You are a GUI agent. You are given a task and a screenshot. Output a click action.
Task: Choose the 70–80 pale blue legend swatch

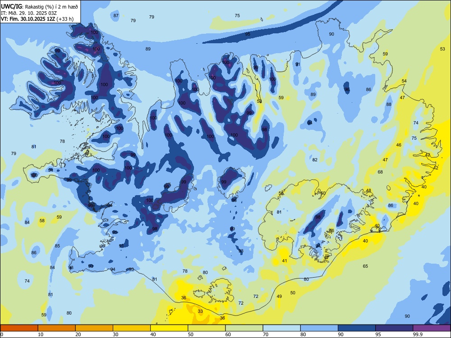coord(281,328)
